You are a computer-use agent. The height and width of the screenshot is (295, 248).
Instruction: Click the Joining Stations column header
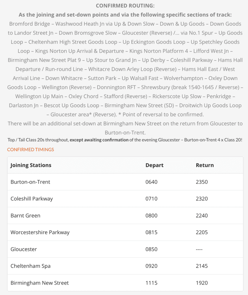pyautogui.click(x=31, y=165)
